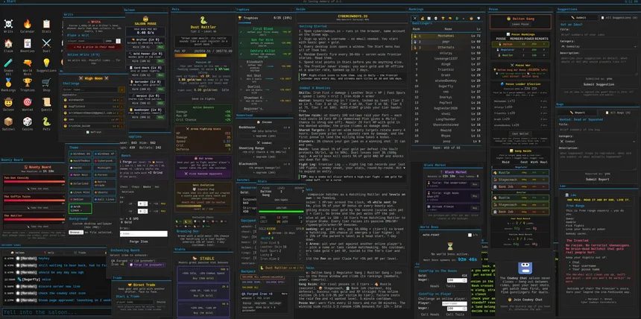The height and width of the screenshot is (319, 641).
Task: Open the Satchel box desktop icon
Action: click(8, 124)
